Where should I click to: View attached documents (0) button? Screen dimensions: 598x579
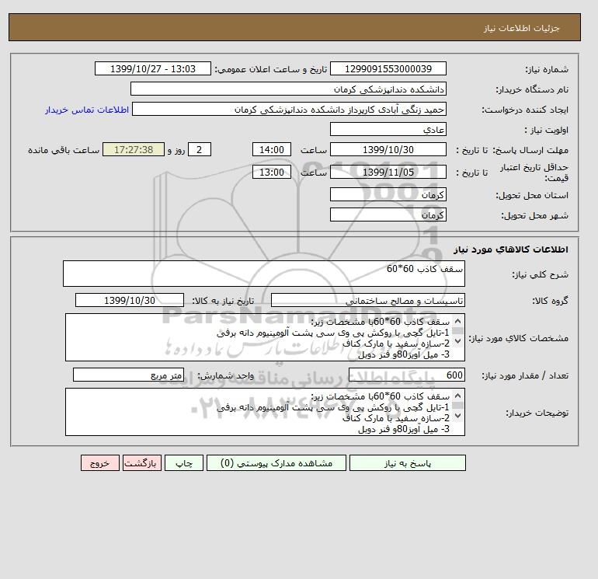click(x=276, y=463)
